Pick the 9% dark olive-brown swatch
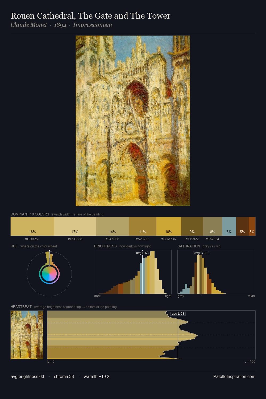The width and height of the screenshot is (266, 399). (192, 226)
